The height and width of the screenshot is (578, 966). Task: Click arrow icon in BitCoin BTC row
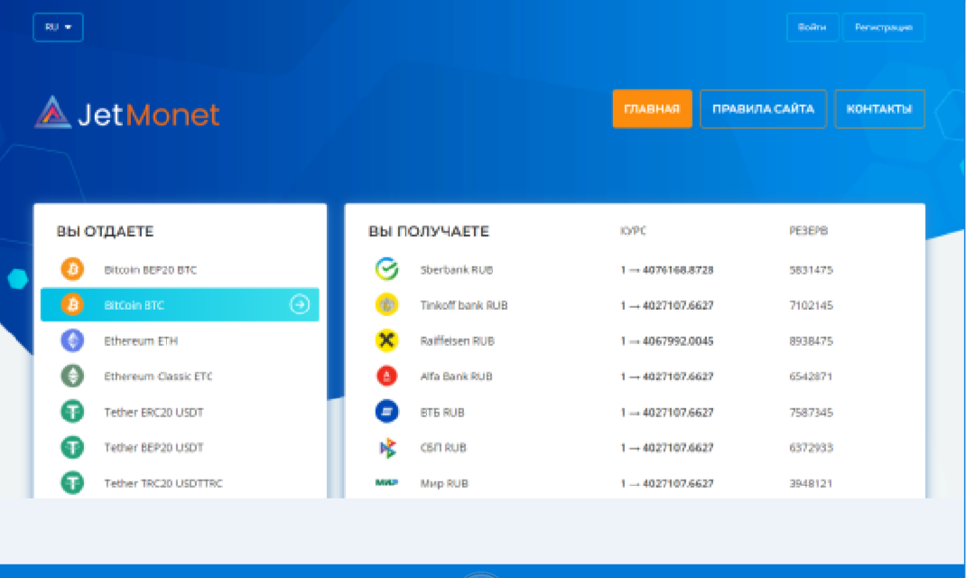click(300, 304)
